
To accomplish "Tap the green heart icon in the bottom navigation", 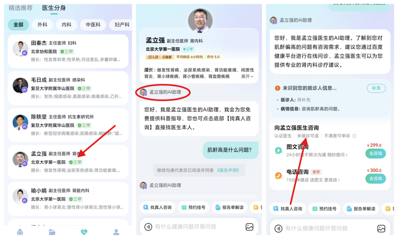I will (x=84, y=232).
